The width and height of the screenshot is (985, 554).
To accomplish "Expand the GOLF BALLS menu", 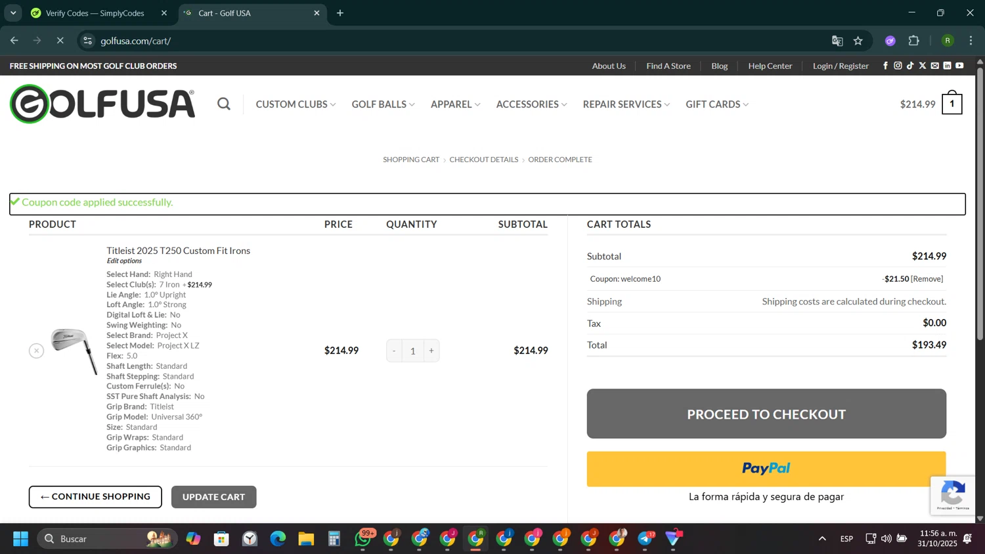I will [x=383, y=104].
